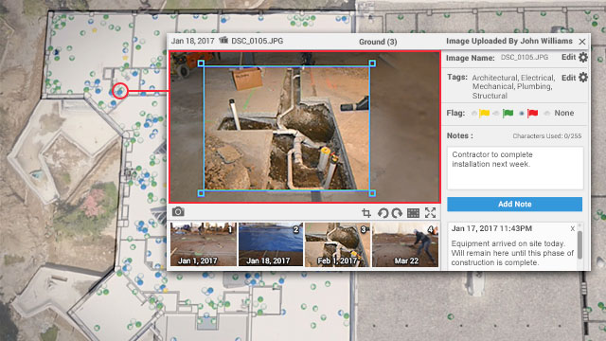Viewport: 606px width, 341px height.
Task: Expand image to fullscreen
Action: click(430, 212)
